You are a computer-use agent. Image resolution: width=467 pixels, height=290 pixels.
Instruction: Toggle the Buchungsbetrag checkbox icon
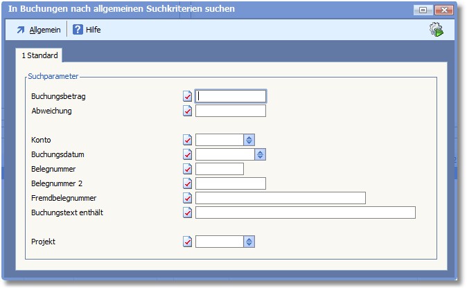coord(187,96)
